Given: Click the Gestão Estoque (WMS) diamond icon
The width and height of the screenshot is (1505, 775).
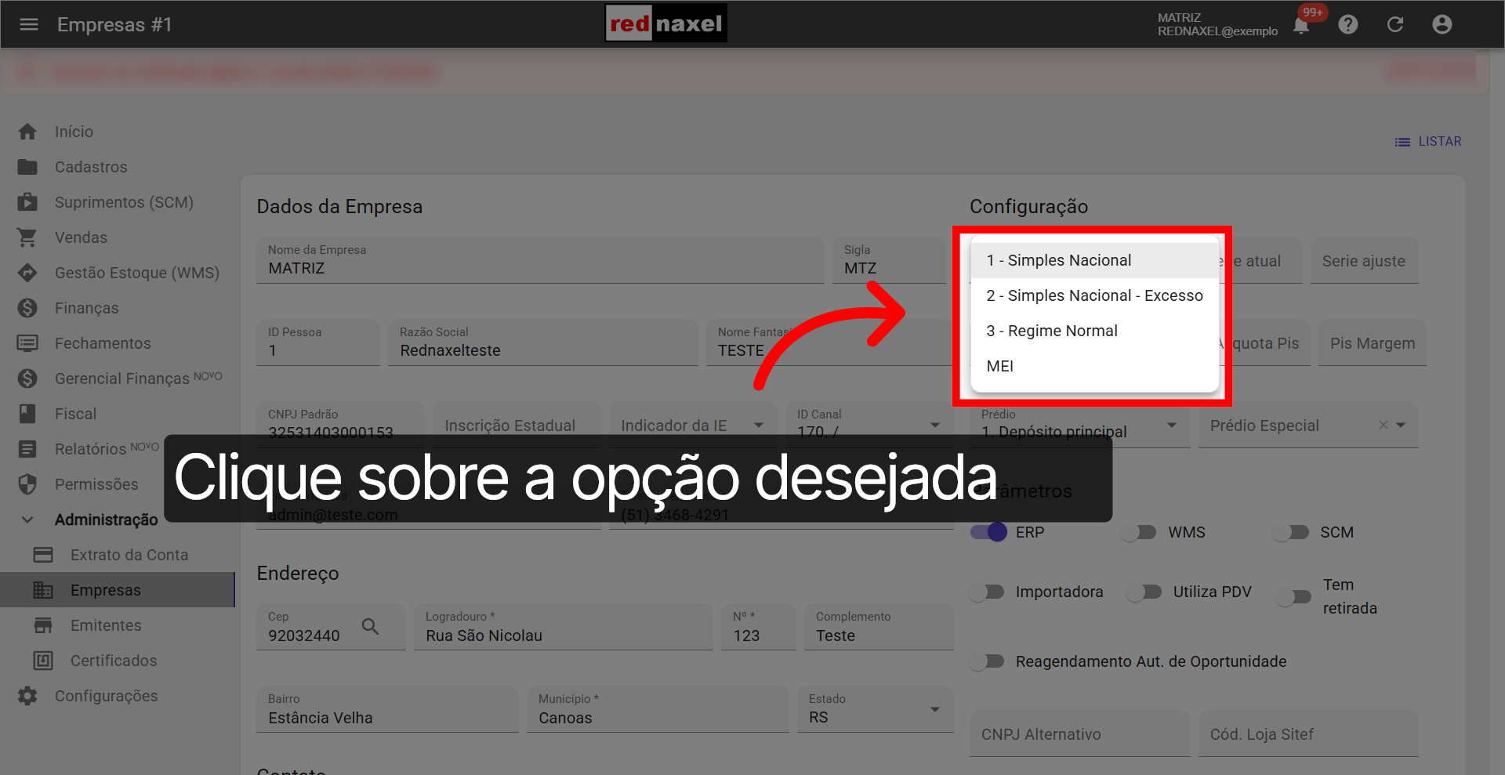Looking at the screenshot, I should pyautogui.click(x=27, y=272).
